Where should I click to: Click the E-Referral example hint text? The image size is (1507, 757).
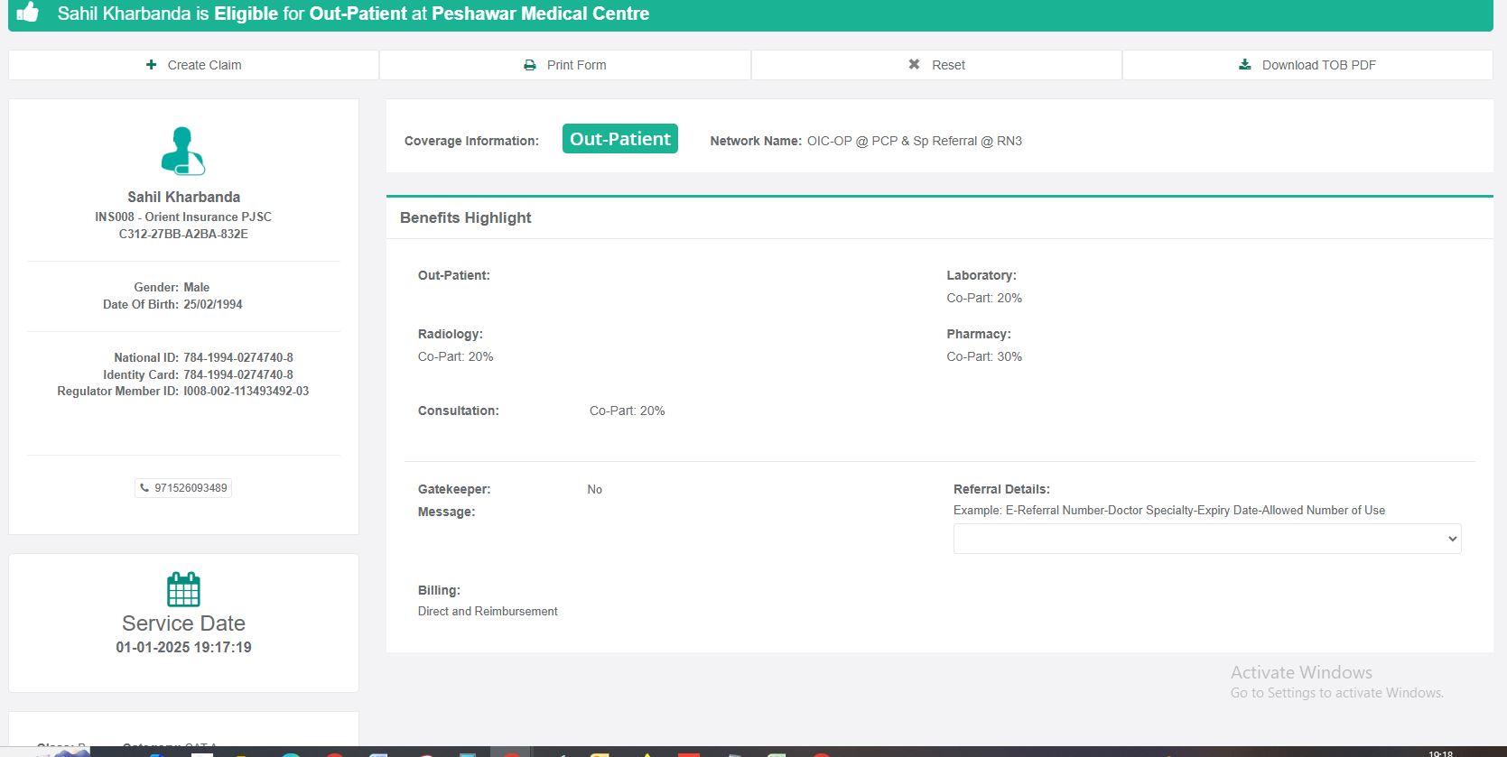[1169, 510]
